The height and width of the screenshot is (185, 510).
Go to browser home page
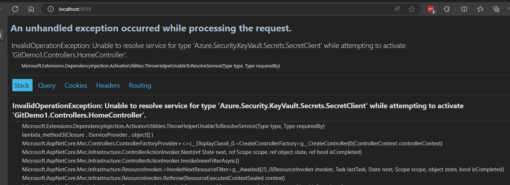click(x=31, y=9)
